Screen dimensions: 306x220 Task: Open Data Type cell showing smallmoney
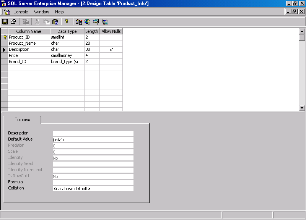coord(67,55)
